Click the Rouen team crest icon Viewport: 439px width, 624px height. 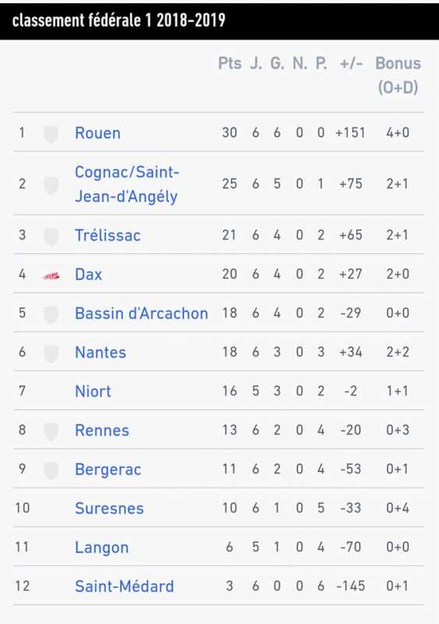pos(51,133)
